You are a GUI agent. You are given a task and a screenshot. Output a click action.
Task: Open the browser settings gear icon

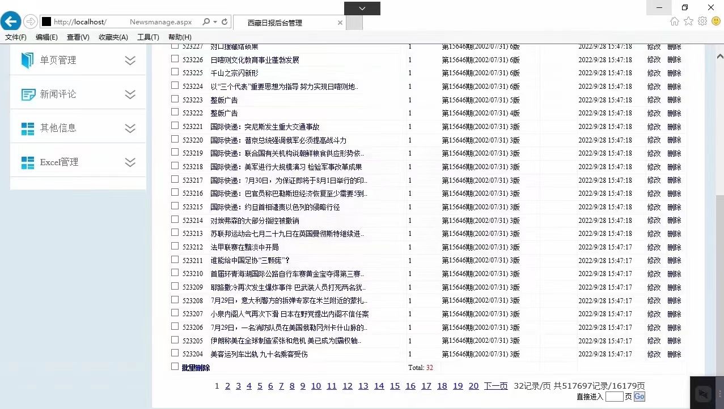coord(702,21)
